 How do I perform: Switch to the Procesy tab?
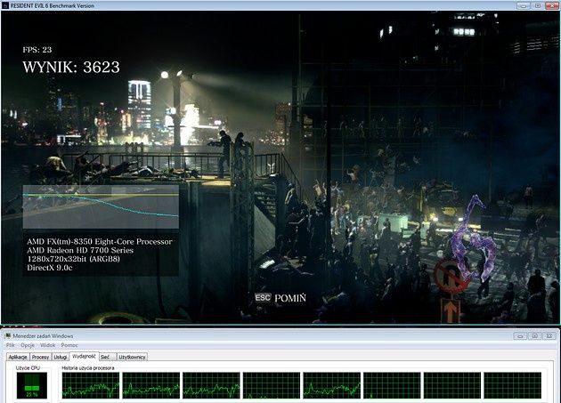[40, 357]
